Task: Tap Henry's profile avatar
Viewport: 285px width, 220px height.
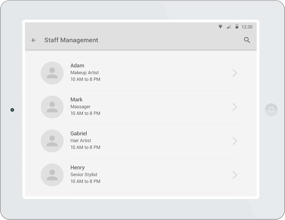Action: (52, 175)
